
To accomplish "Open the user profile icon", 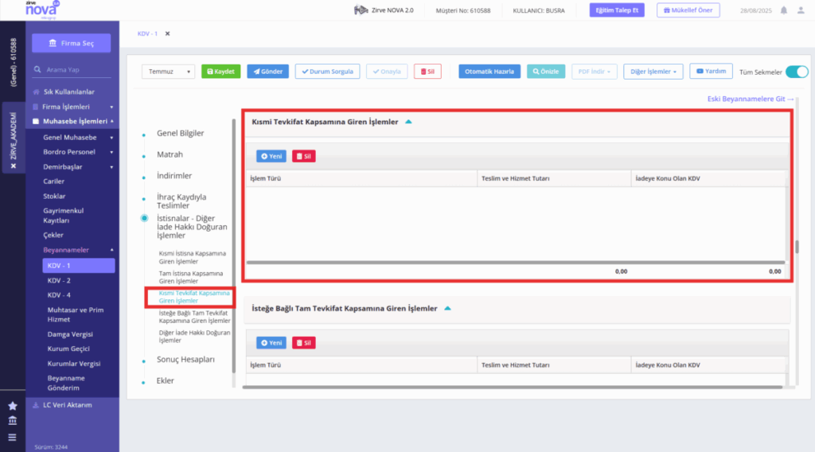I will (x=801, y=10).
